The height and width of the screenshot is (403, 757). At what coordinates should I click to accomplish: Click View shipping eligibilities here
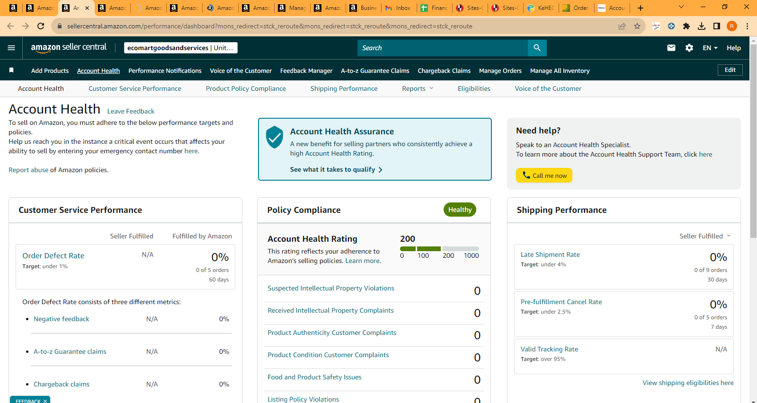(x=688, y=383)
